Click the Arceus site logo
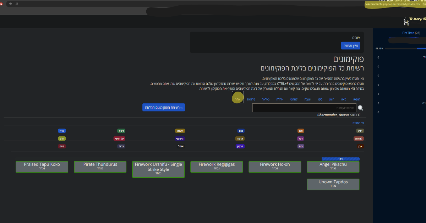Viewport: 426px width, 223px height. (406, 21)
